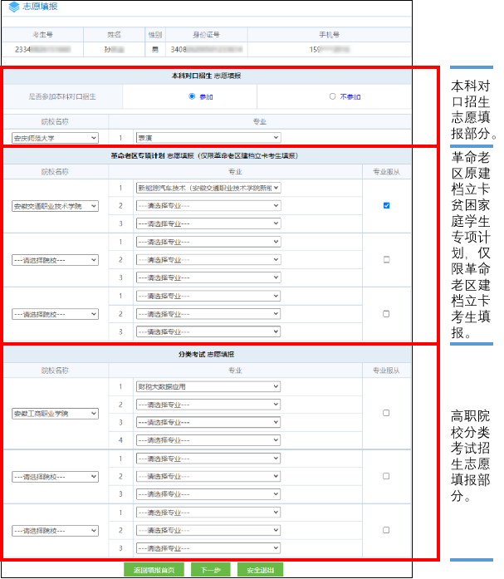
Task: Uncheck 专业服从 for 安徽交通职业技术学院
Action: (x=386, y=206)
